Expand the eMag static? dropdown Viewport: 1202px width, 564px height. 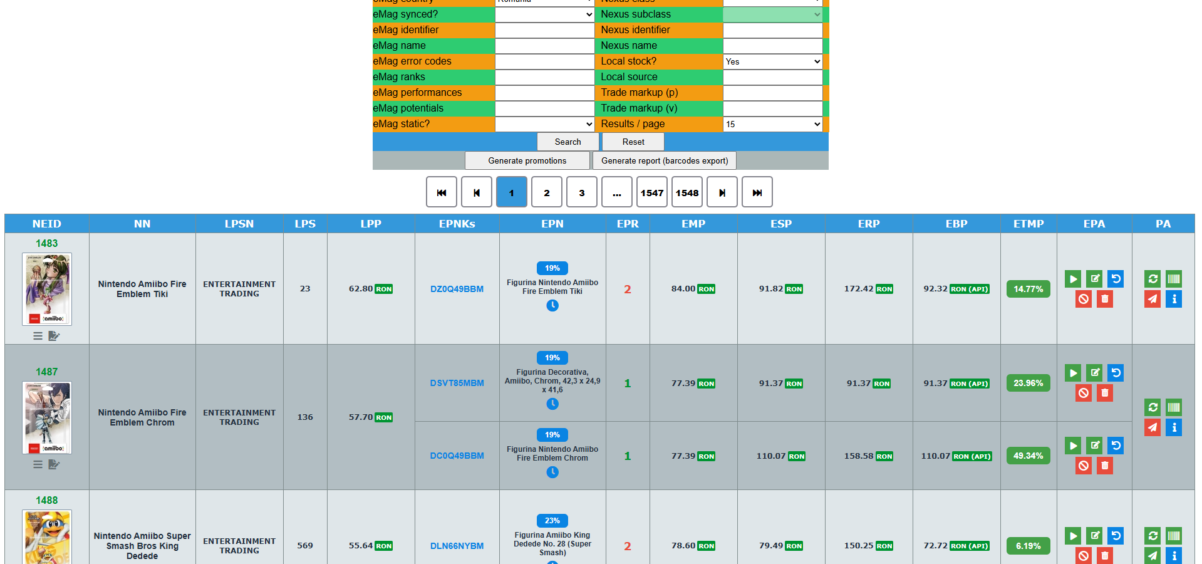point(544,124)
